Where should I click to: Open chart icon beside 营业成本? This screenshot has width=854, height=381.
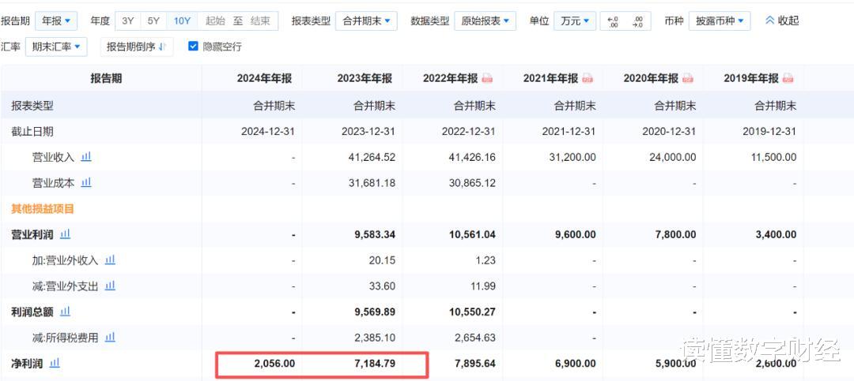click(x=86, y=183)
